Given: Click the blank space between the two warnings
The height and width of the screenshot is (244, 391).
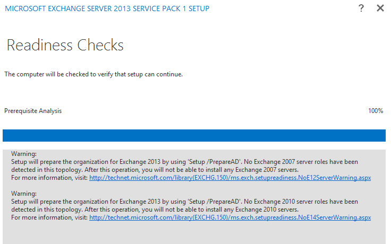Looking at the screenshot, I should (194, 186).
